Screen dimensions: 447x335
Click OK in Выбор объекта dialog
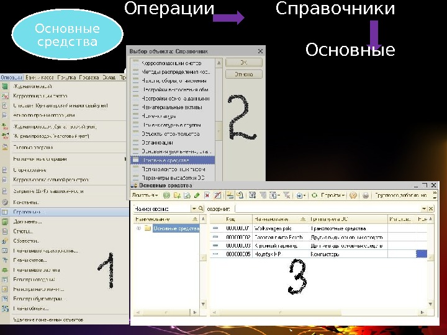[x=244, y=63]
